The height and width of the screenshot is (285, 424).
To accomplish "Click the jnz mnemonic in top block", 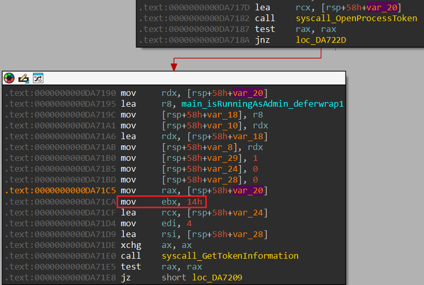I will (262, 40).
